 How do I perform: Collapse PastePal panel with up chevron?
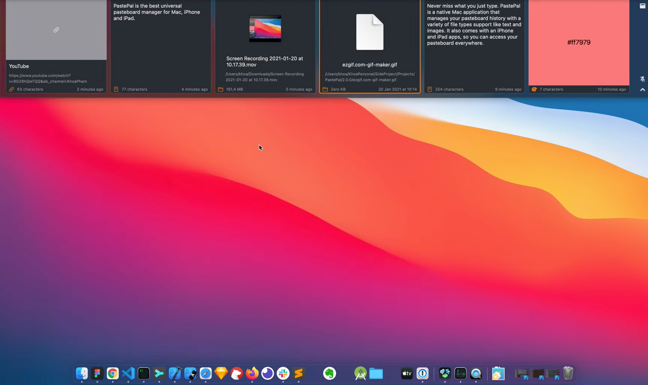(x=642, y=90)
